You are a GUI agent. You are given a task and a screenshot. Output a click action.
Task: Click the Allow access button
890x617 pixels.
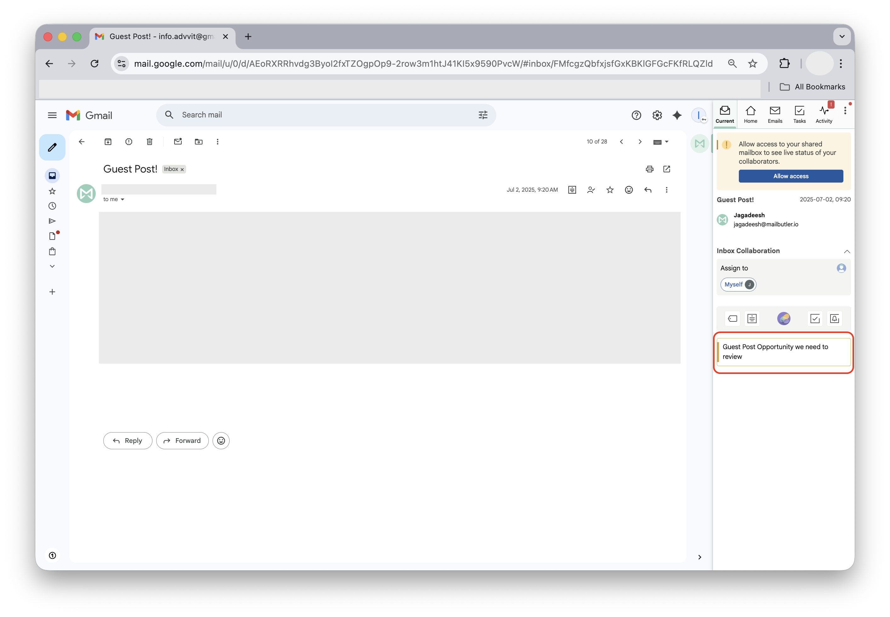point(790,176)
